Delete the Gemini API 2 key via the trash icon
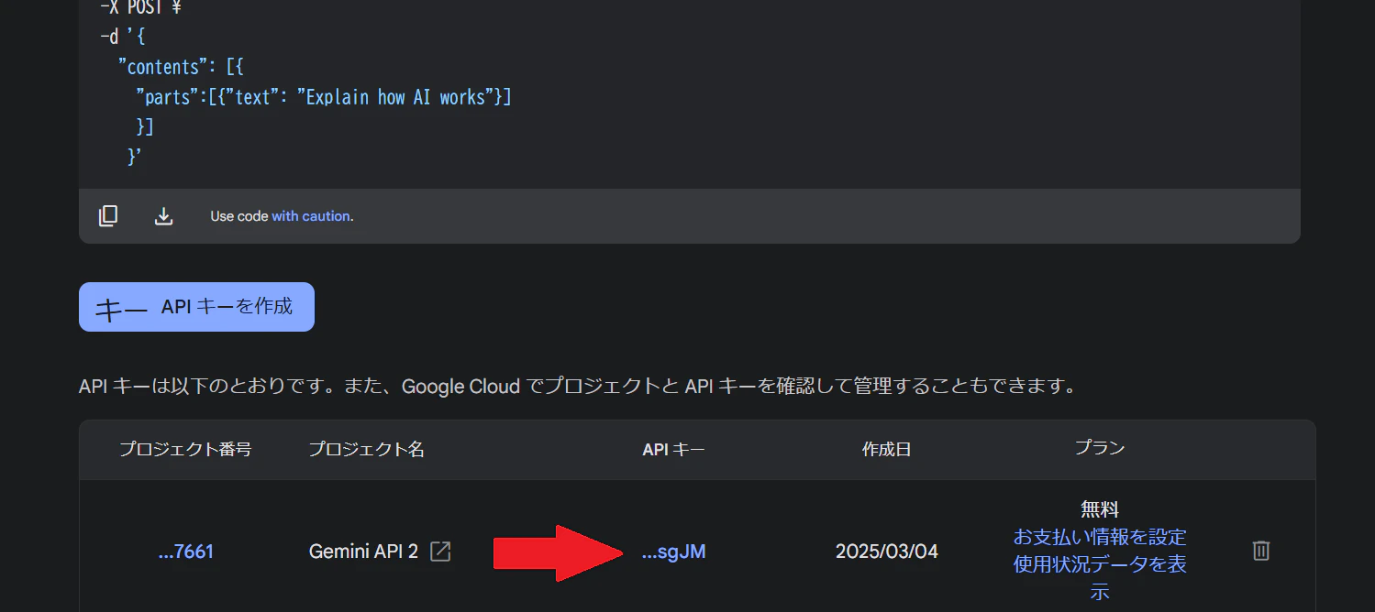1375x612 pixels. 1261,551
